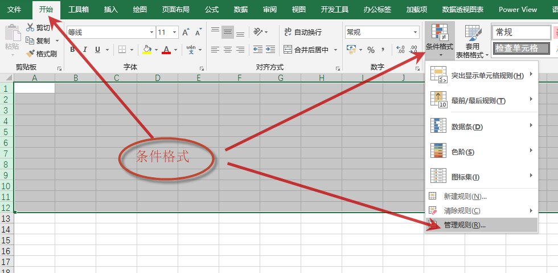Toggle Italic formatting
558x273 pixels.
coord(85,50)
